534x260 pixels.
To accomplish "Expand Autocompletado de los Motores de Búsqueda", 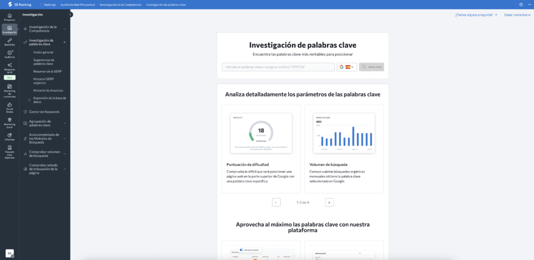I will tap(64, 138).
